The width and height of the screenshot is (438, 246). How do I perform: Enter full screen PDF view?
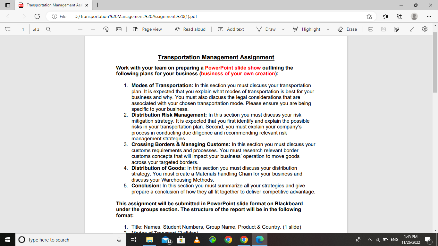[412, 29]
